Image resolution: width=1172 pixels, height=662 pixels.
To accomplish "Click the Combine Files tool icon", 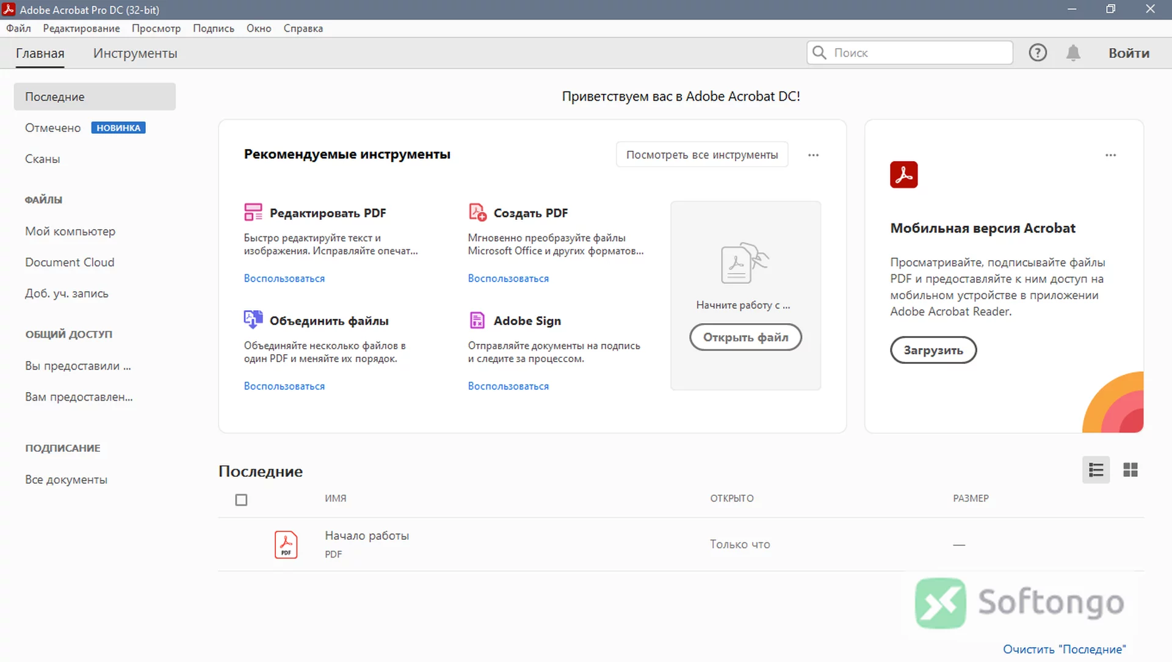I will click(253, 319).
